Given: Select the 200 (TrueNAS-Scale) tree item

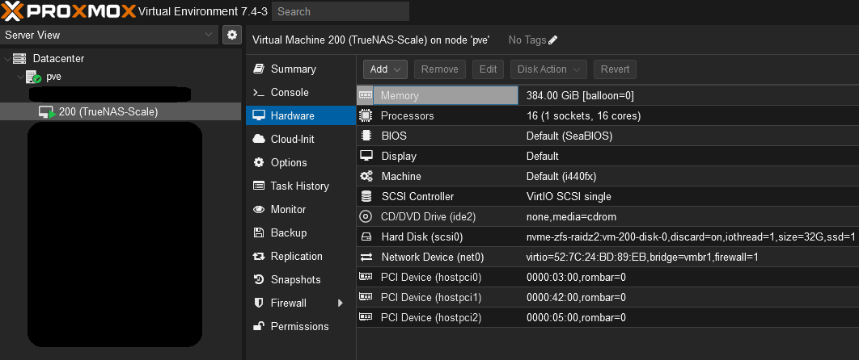Looking at the screenshot, I should point(121,112).
